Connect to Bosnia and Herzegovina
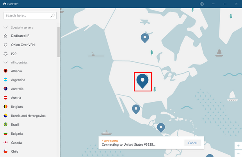242x157 pixels. click(28, 116)
